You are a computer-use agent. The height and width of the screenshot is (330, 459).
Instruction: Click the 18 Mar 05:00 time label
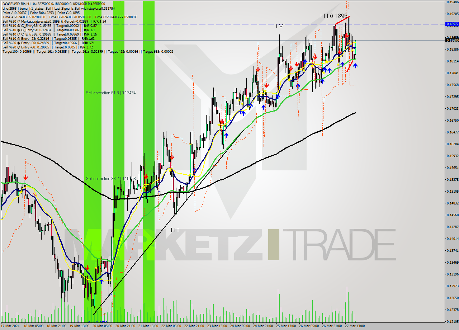pyautogui.click(x=33, y=326)
